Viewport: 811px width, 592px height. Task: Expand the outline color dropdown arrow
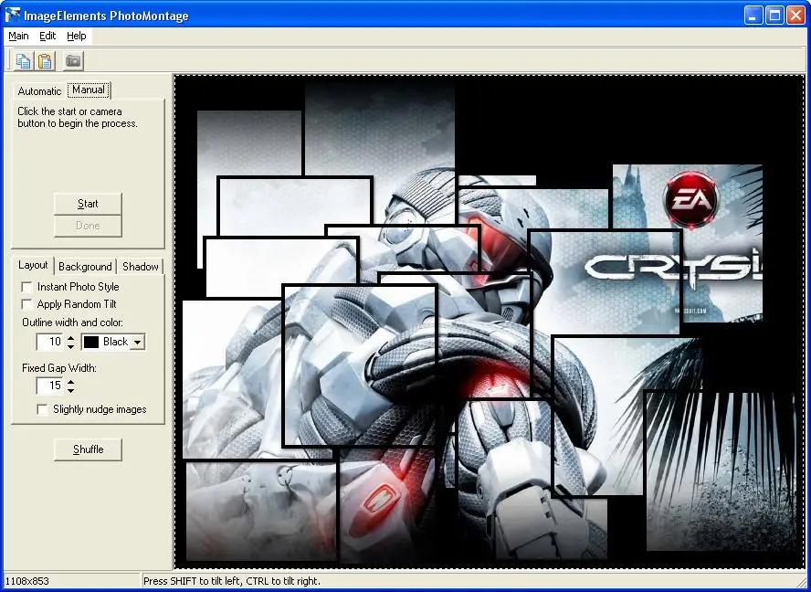point(138,342)
